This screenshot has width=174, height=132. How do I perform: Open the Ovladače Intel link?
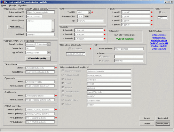point(159,35)
